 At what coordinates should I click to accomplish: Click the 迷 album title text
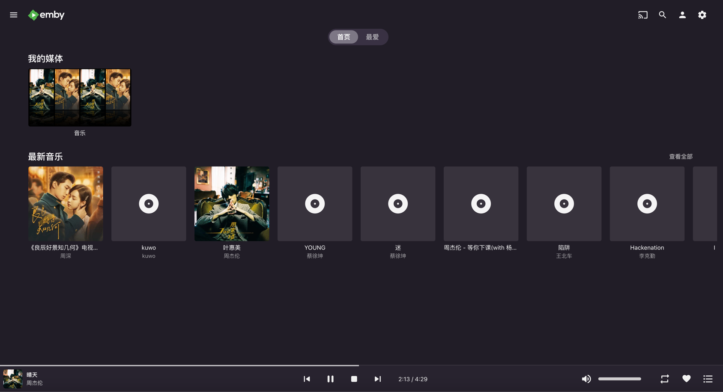click(x=398, y=248)
